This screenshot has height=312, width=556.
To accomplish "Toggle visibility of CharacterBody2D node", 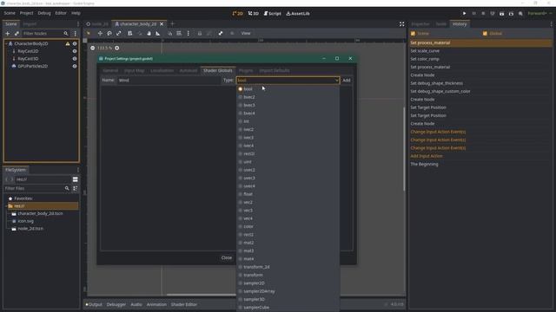I will [75, 43].
